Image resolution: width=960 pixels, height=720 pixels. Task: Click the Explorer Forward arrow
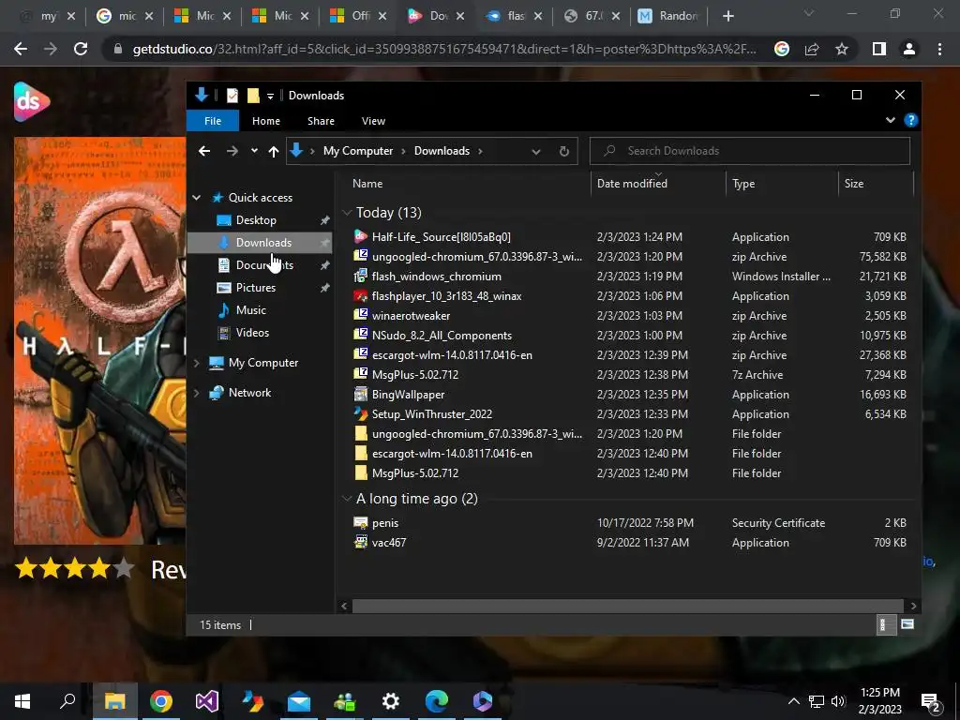[232, 151]
